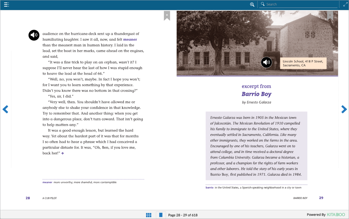Image resolution: width=349 pixels, height=219 pixels.
Task: Click into the Search field
Action: tap(299, 4)
